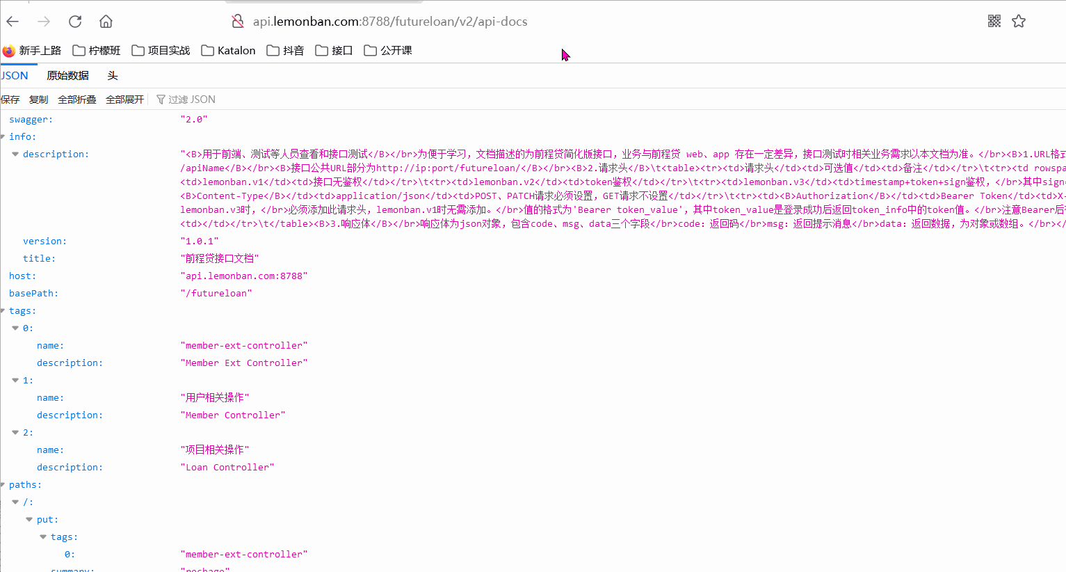Select the "项目相关操作" name value

pyautogui.click(x=215, y=450)
